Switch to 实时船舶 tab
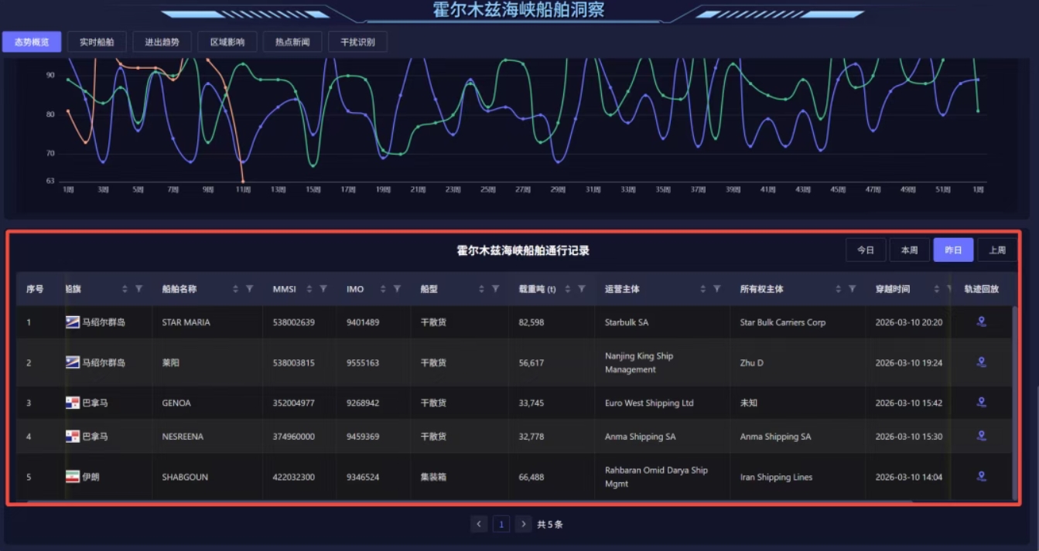Viewport: 1039px width, 551px height. 97,42
